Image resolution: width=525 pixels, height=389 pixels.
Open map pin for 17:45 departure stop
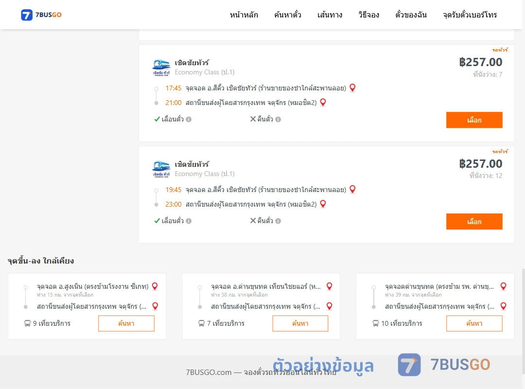352,88
